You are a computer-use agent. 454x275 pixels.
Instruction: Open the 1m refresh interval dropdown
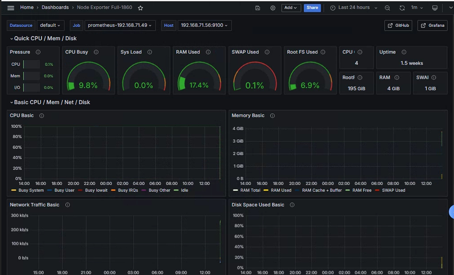tap(417, 8)
